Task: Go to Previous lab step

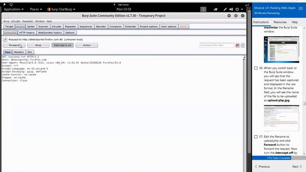Action: (x=262, y=167)
